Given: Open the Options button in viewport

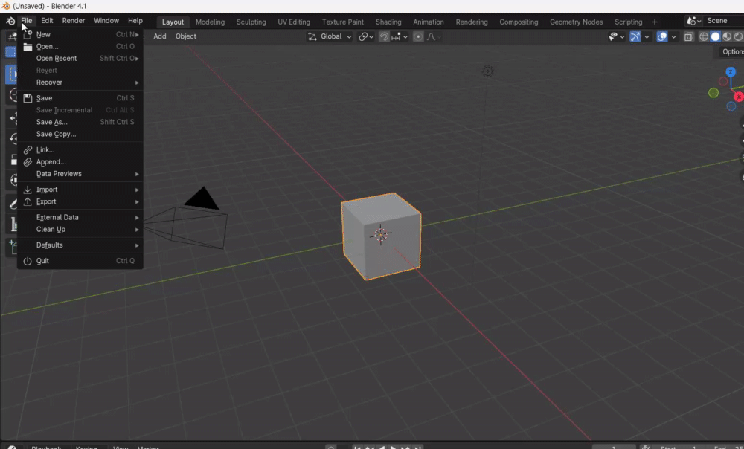Looking at the screenshot, I should click(731, 52).
